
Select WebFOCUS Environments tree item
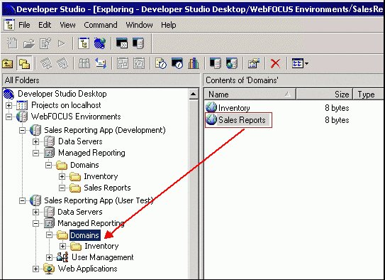coord(76,117)
